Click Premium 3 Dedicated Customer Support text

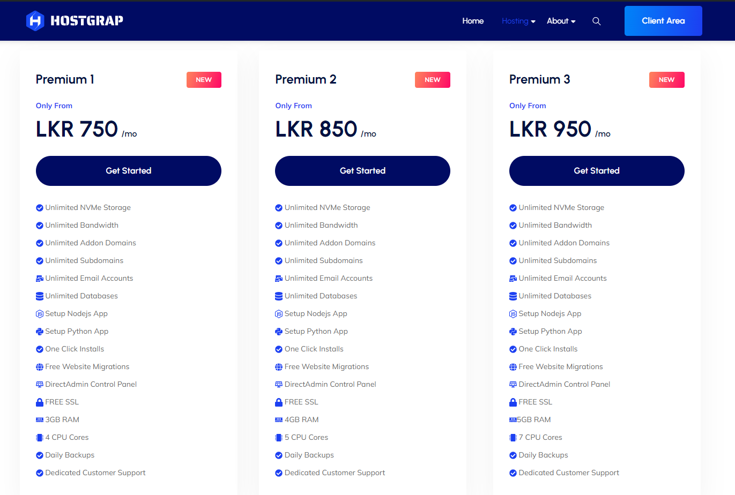(569, 473)
